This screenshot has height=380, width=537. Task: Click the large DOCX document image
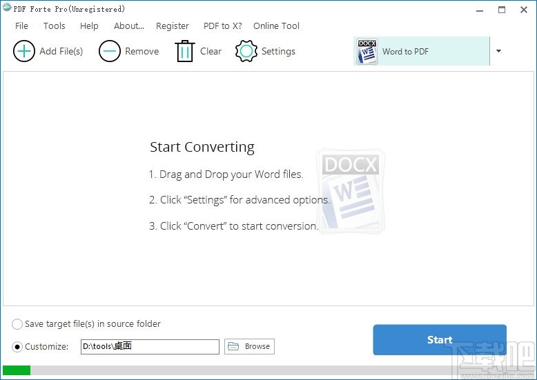point(351,191)
